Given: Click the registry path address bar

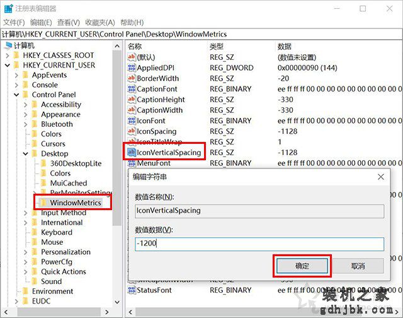Looking at the screenshot, I should 201,34.
